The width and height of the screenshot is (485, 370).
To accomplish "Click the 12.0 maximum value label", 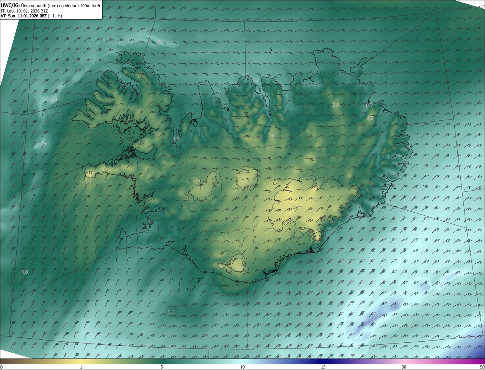I will point(371,320).
